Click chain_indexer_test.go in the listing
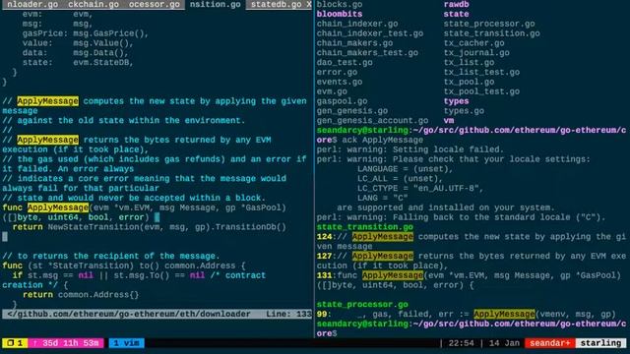 click(x=370, y=33)
